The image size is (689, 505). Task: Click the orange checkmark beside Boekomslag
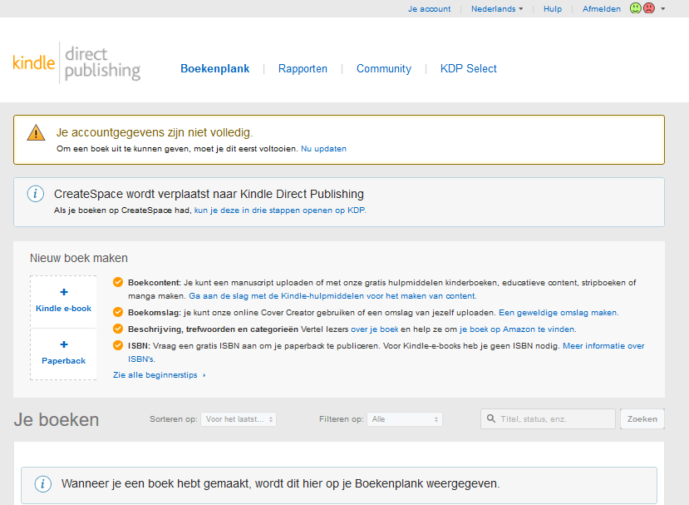click(x=118, y=312)
